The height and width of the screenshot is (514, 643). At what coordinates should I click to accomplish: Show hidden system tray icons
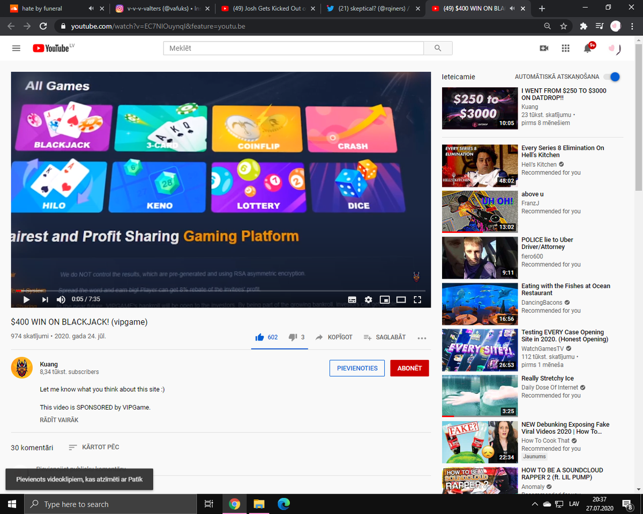click(535, 504)
